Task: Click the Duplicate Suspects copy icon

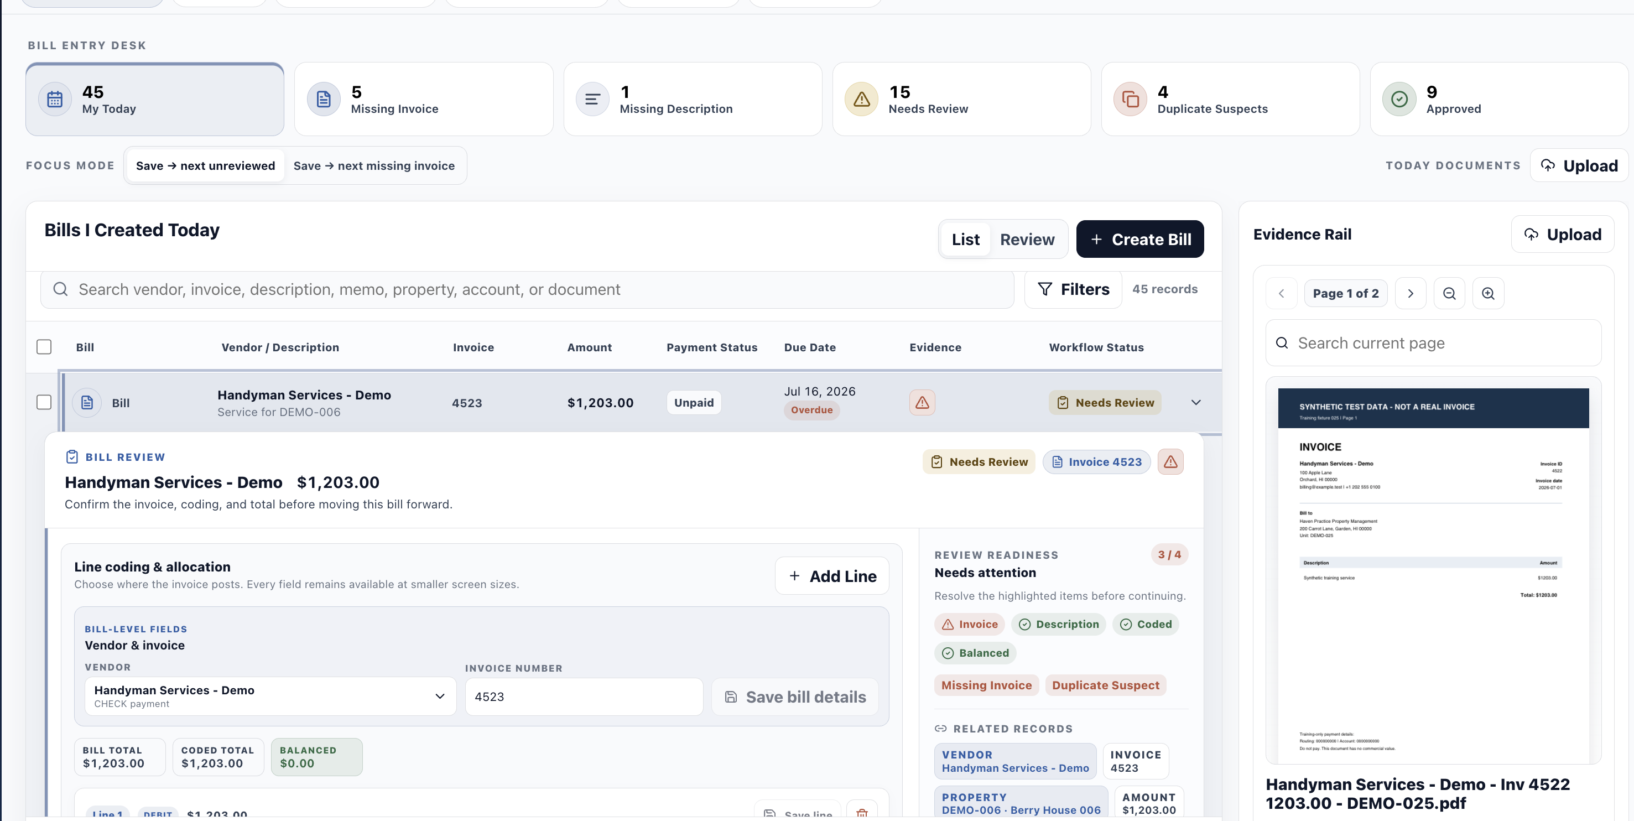Action: (1130, 99)
